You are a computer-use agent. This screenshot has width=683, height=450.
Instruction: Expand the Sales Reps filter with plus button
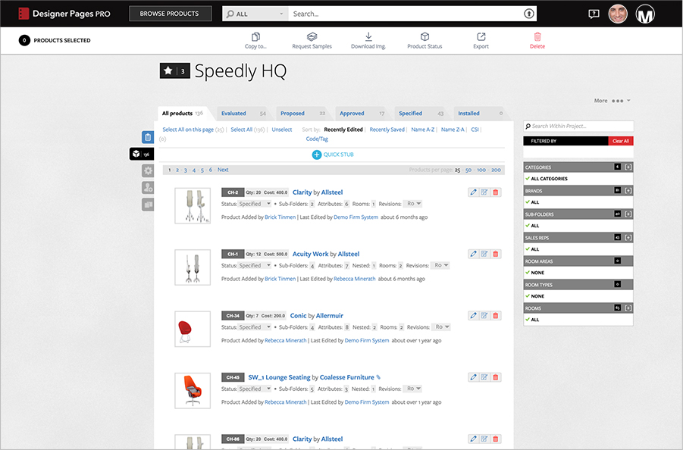click(x=628, y=238)
